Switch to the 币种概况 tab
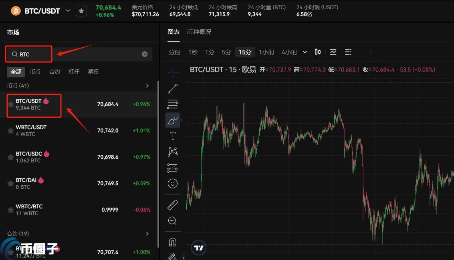Viewport: 454px width, 260px height. (x=199, y=32)
